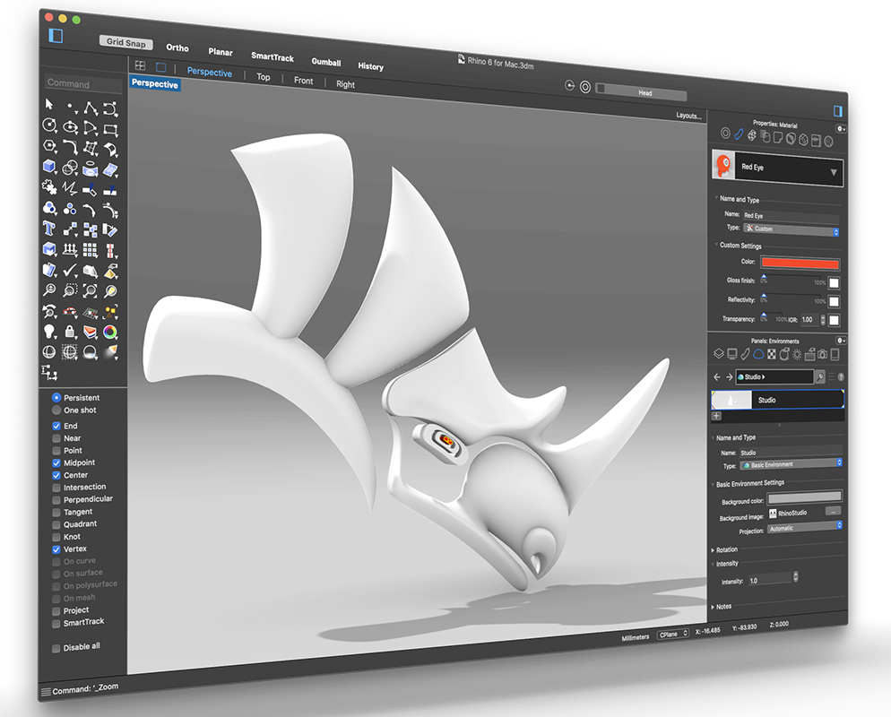Screen dimensions: 891x717
Task: Switch to the Front viewport tab
Action: tap(304, 82)
